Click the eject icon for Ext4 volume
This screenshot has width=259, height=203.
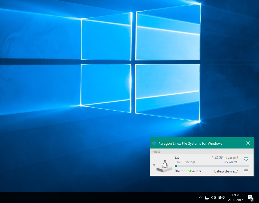pos(246,159)
